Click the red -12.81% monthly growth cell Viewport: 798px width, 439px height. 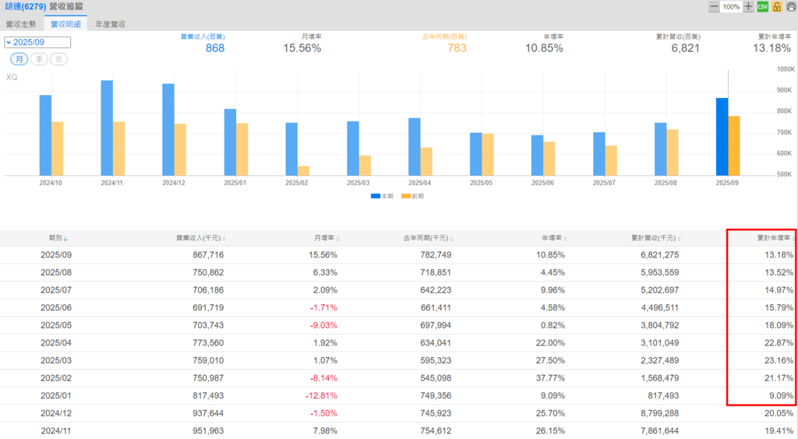321,395
